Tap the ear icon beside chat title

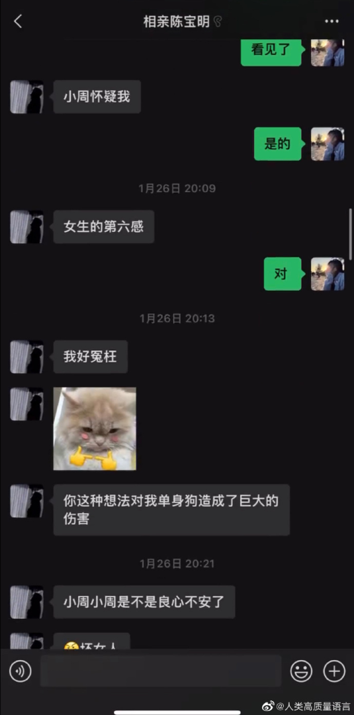[218, 21]
